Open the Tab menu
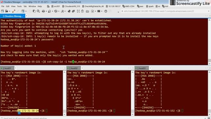 [25, 6]
